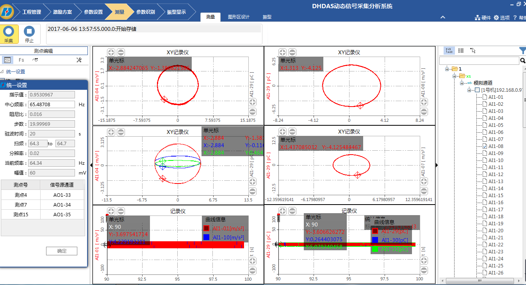The height and width of the screenshot is (285, 526).
Task: Zoom in on top-right XY记录仪 plot
Action: (282, 52)
